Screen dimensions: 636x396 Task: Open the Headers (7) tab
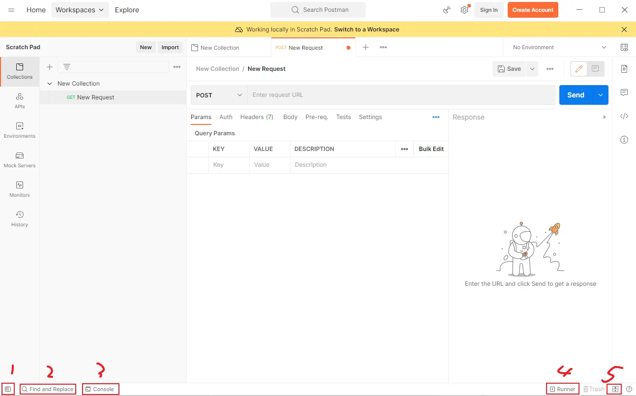257,117
